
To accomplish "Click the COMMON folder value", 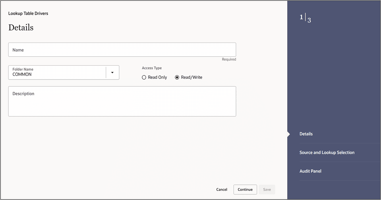I will (22, 74).
